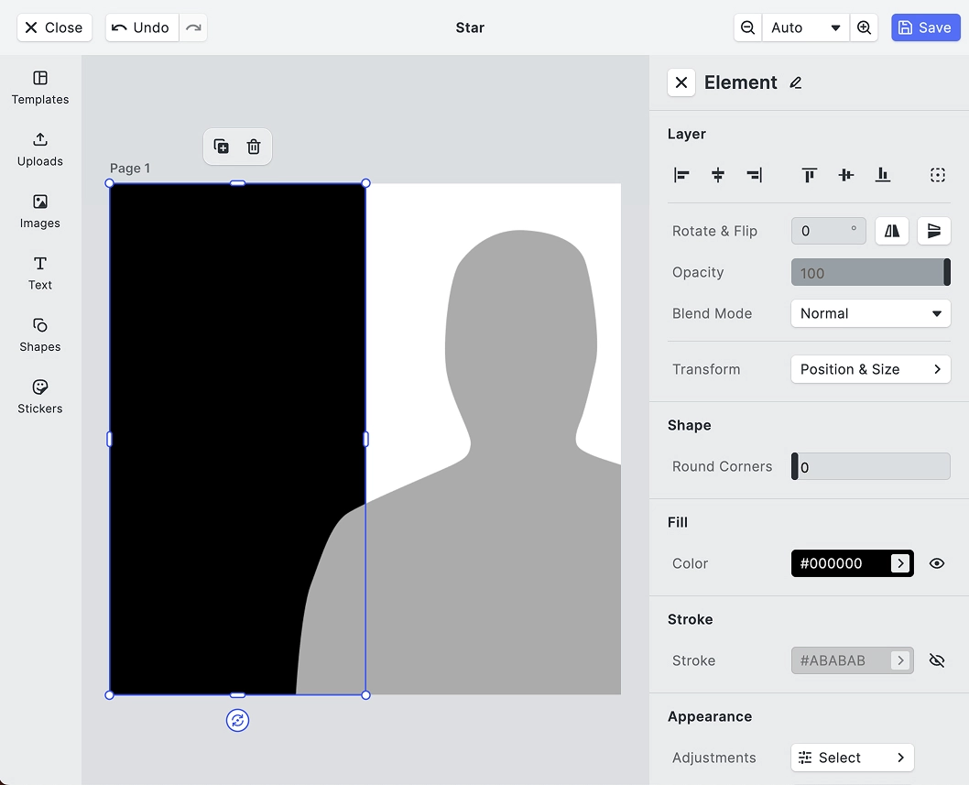Align element to the top edge
The width and height of the screenshot is (969, 785).
click(x=809, y=175)
